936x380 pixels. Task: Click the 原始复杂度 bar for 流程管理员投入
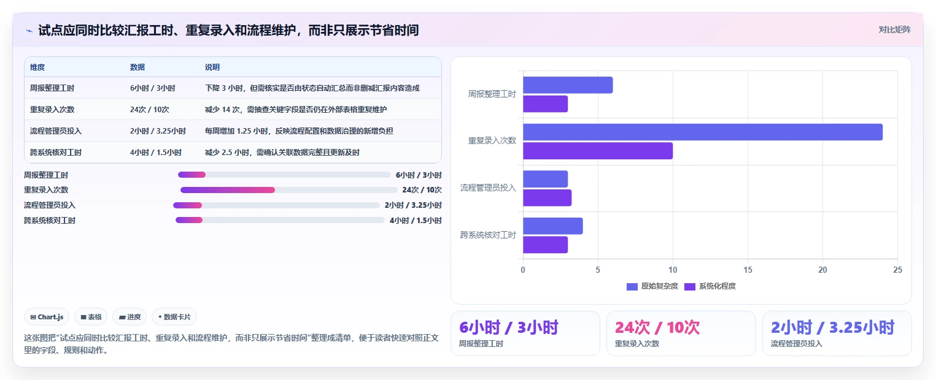tap(545, 179)
